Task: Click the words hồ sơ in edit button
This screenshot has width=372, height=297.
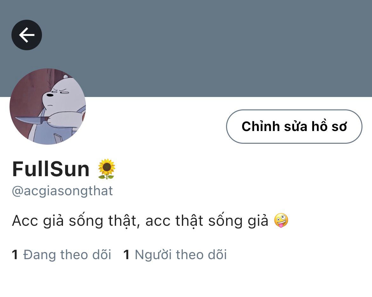Action: pos(329,127)
